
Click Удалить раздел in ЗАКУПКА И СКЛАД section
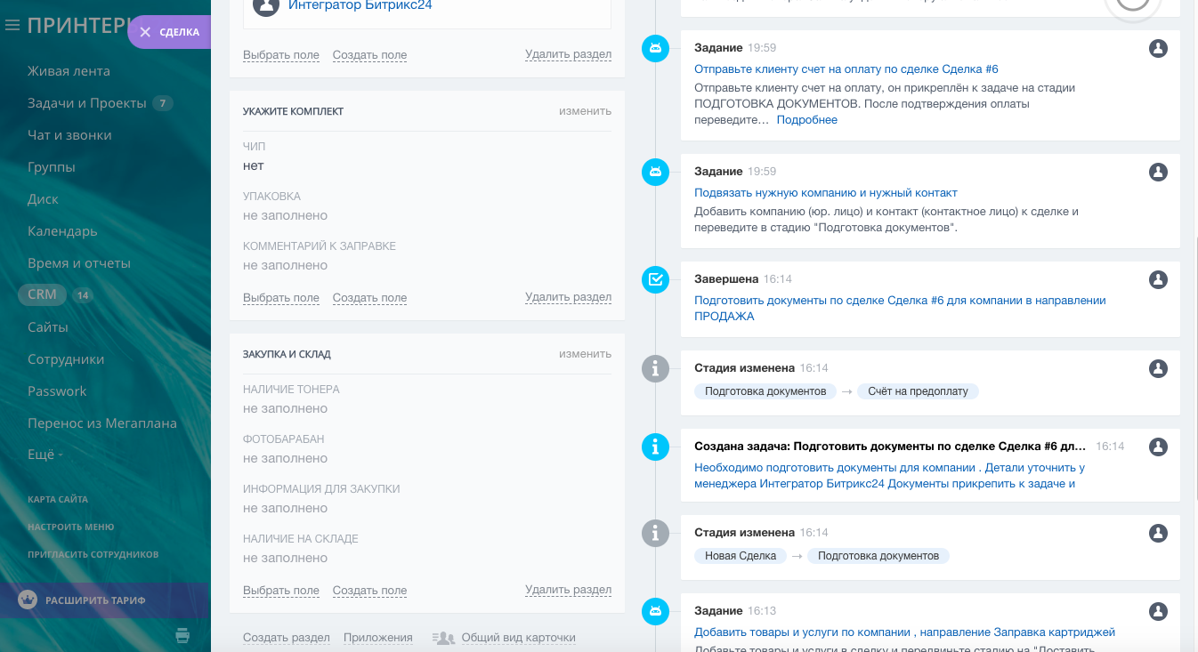pos(568,590)
